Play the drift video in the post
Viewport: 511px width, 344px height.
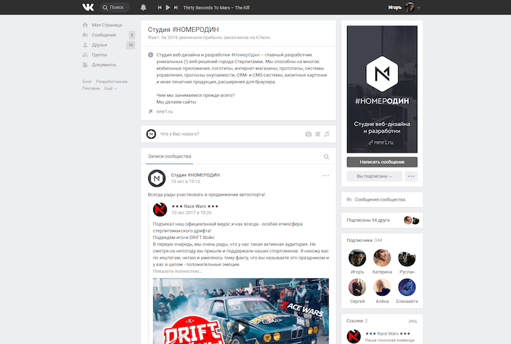tap(241, 328)
